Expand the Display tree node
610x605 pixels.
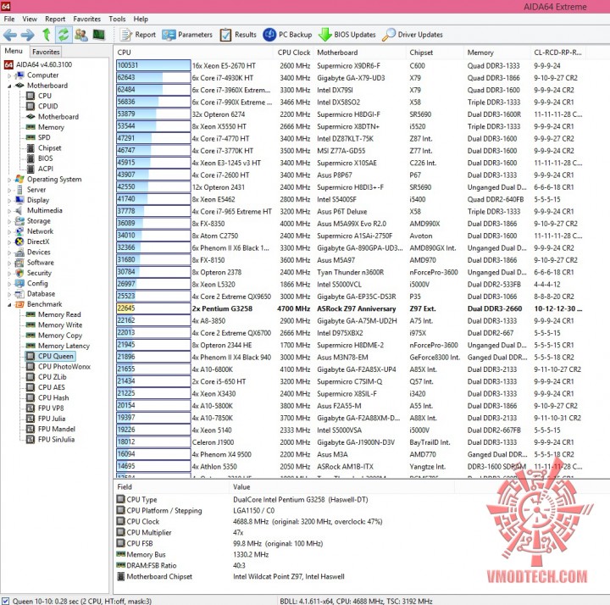tap(9, 201)
